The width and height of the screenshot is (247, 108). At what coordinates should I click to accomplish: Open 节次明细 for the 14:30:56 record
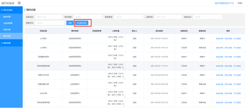click(237, 57)
